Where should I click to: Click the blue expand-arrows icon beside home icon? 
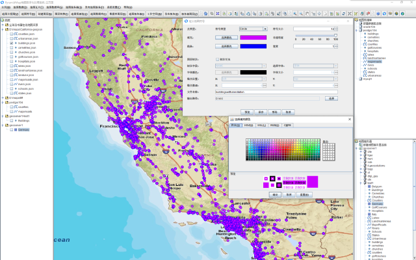[x=218, y=14]
